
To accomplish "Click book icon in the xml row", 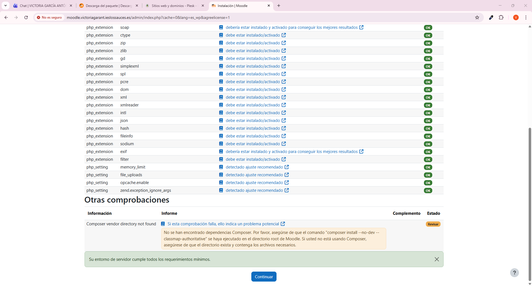I will 221,97.
